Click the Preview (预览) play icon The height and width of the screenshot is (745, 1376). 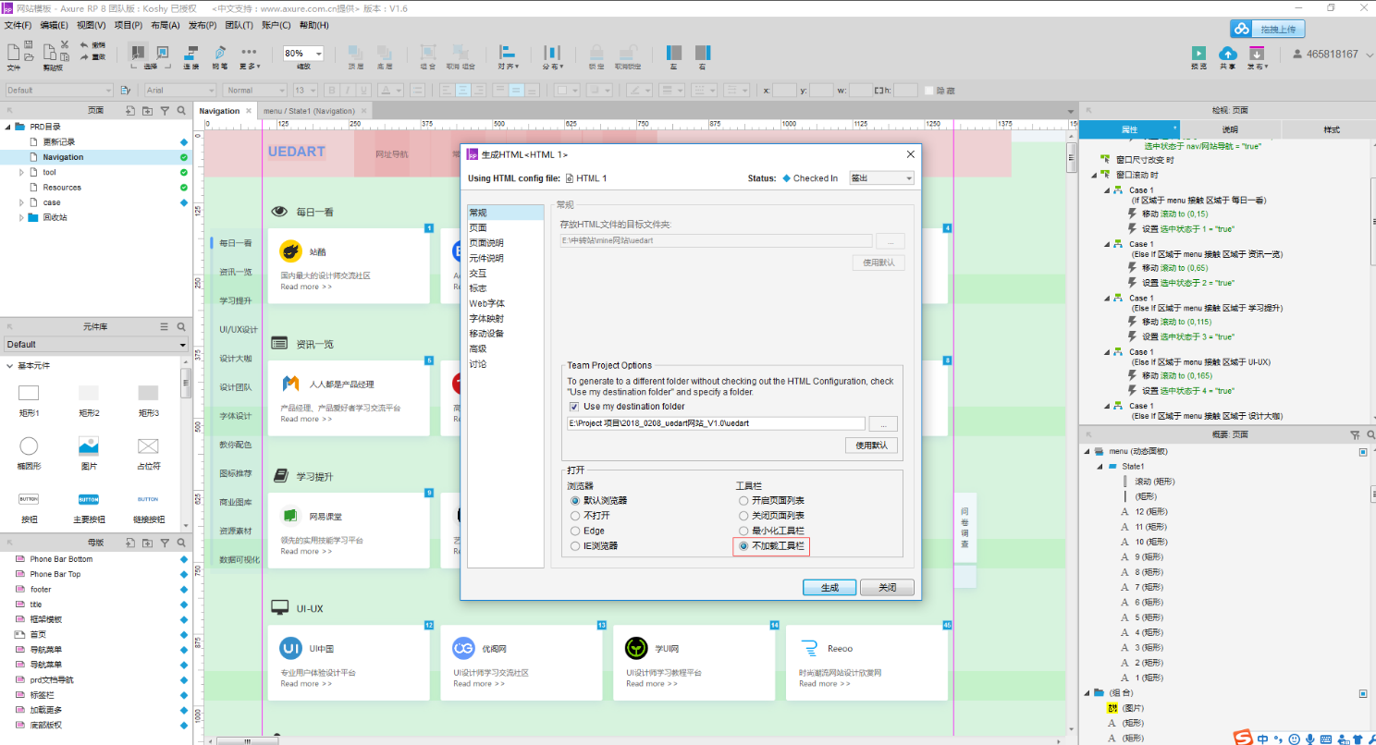pos(1198,54)
